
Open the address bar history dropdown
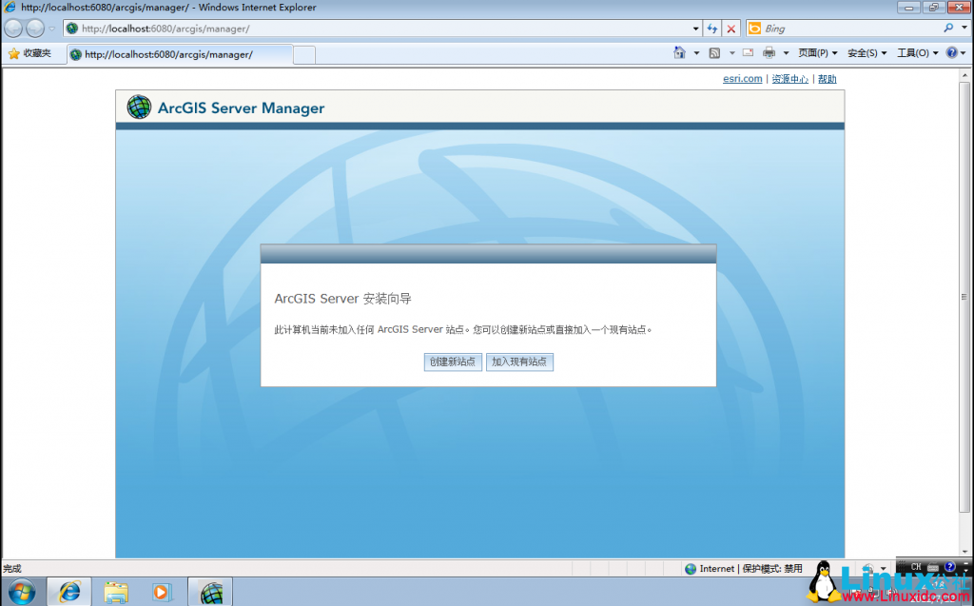click(x=695, y=28)
